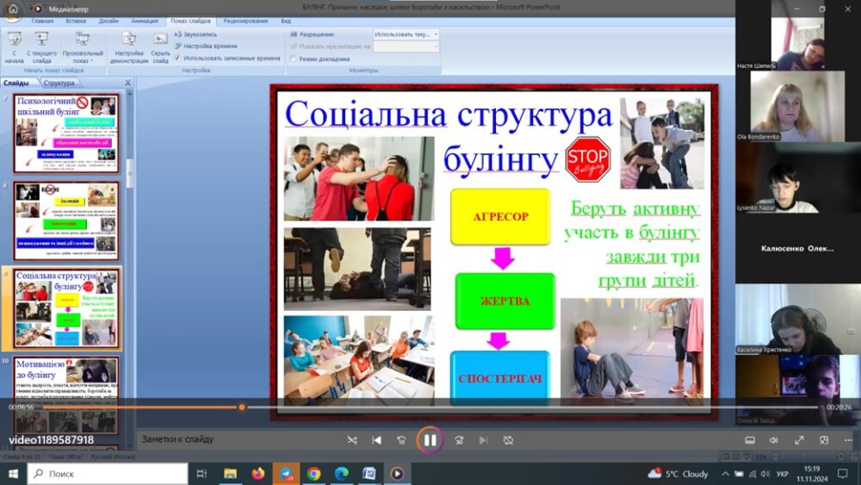
Task: Switch to the Слайды pane tab
Action: point(15,83)
